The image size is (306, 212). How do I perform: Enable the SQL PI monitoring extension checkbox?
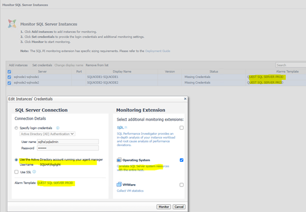tap(181, 128)
